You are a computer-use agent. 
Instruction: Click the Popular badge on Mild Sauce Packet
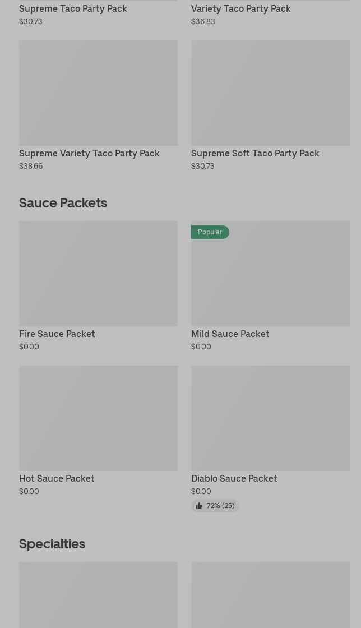point(210,232)
